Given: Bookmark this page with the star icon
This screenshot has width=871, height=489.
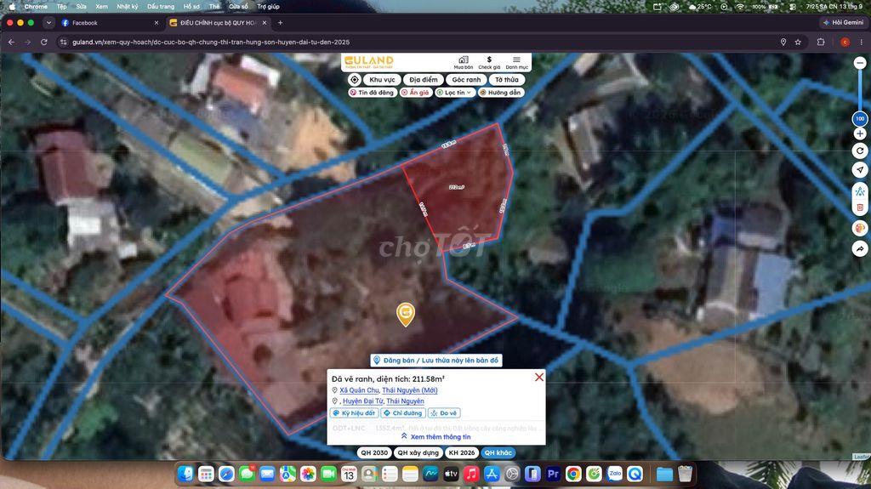Looking at the screenshot, I should coord(798,43).
